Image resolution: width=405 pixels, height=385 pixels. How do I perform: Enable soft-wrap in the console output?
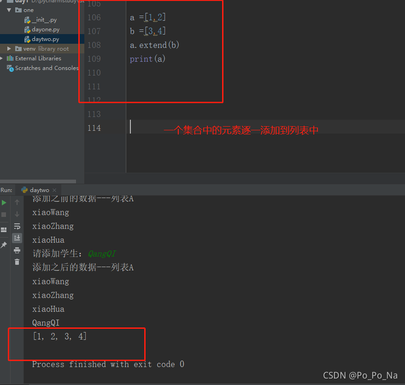pos(17,226)
